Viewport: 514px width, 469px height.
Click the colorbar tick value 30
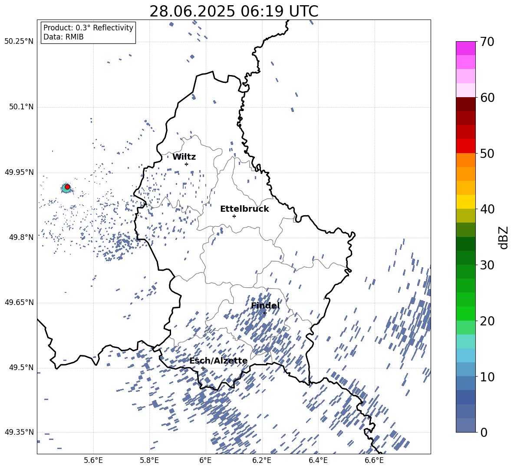coord(487,265)
